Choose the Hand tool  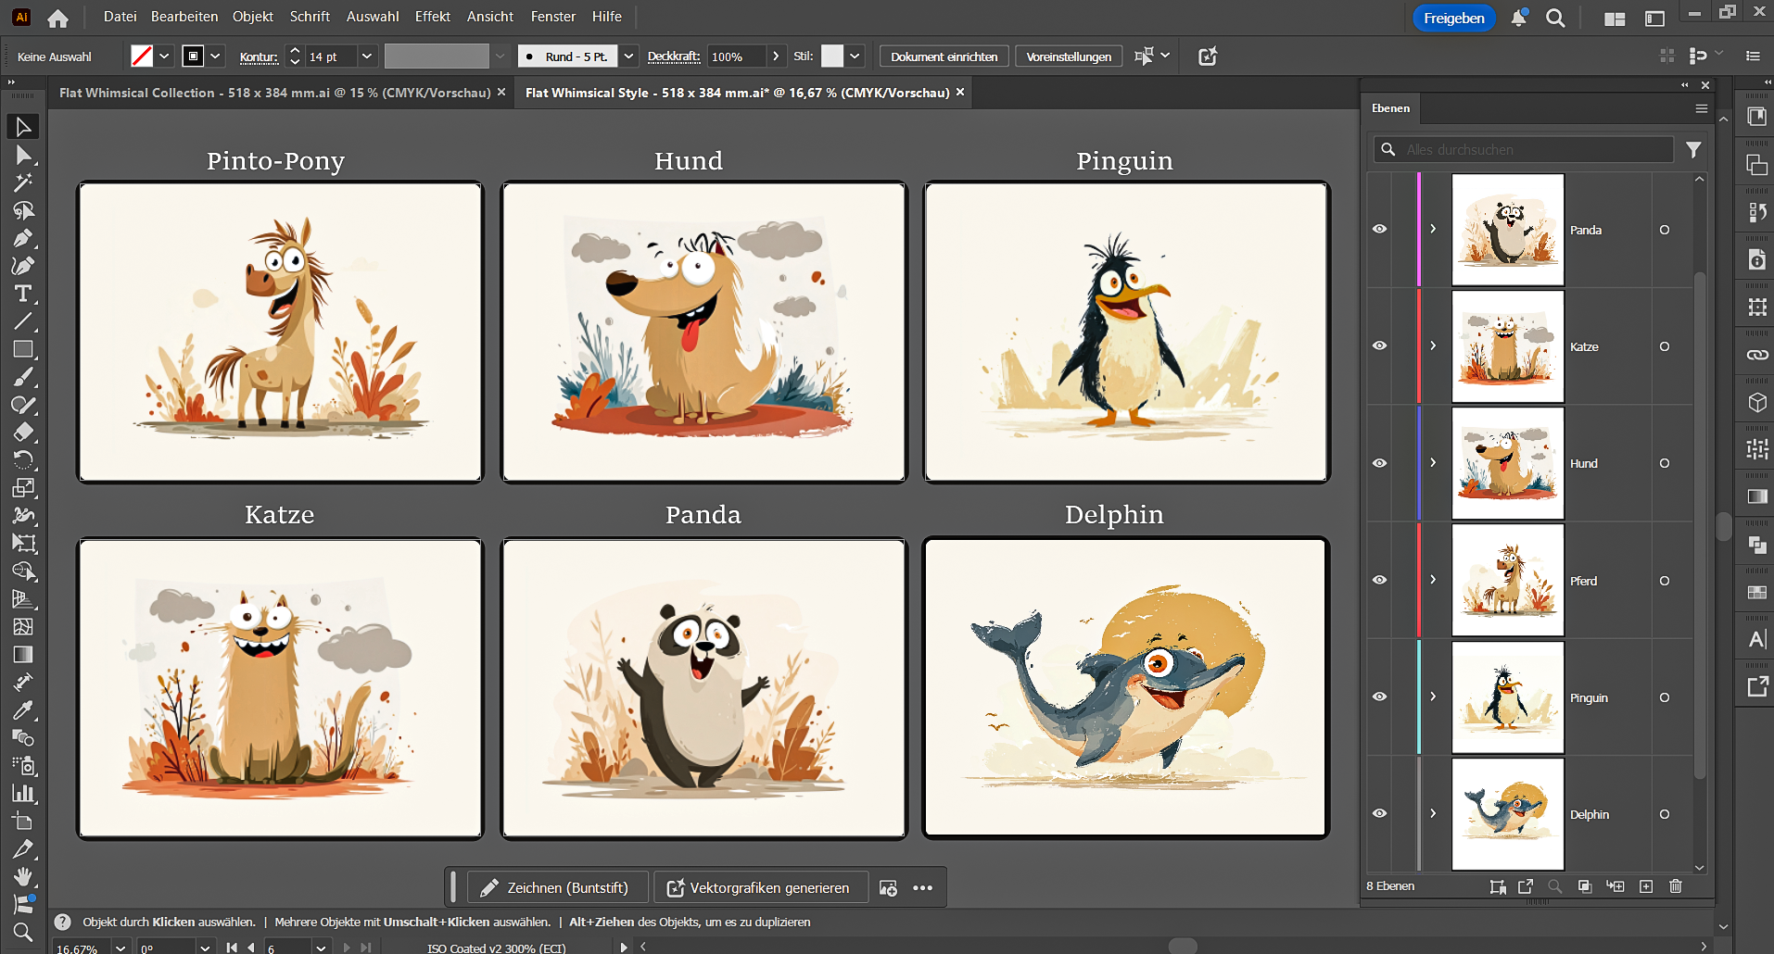click(23, 876)
